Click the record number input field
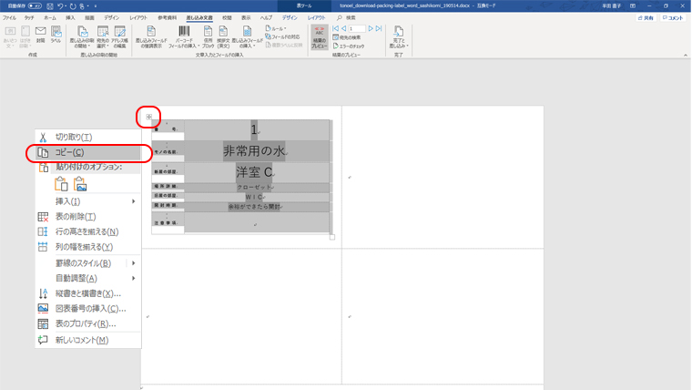The image size is (692, 390). click(357, 29)
